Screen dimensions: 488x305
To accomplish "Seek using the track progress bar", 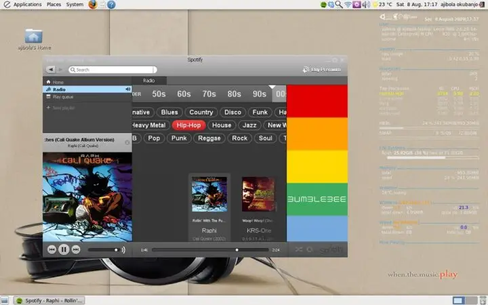I will [210, 249].
